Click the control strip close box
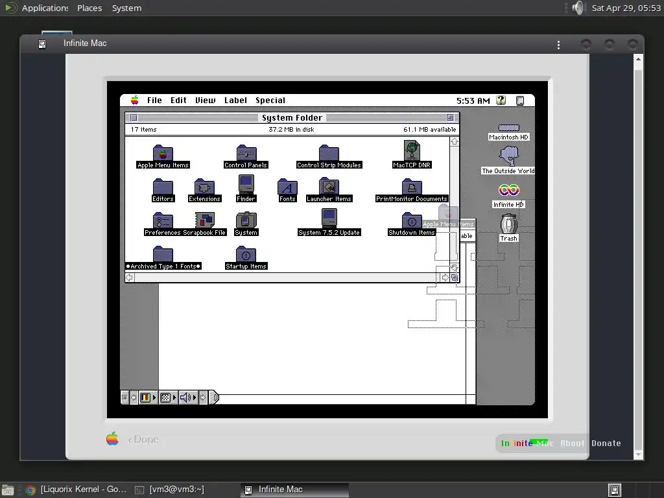Viewport: 664px width, 498px height. click(124, 397)
